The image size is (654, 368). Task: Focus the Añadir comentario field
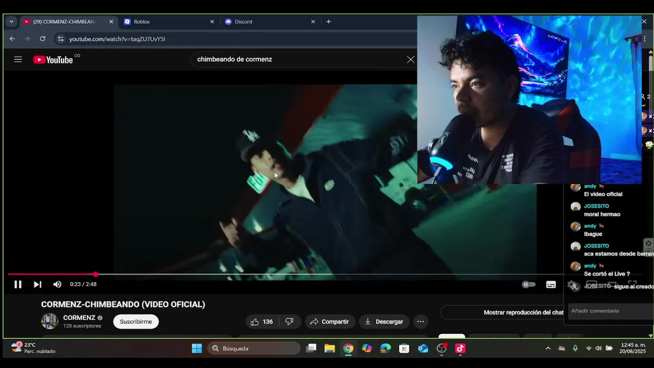point(611,311)
